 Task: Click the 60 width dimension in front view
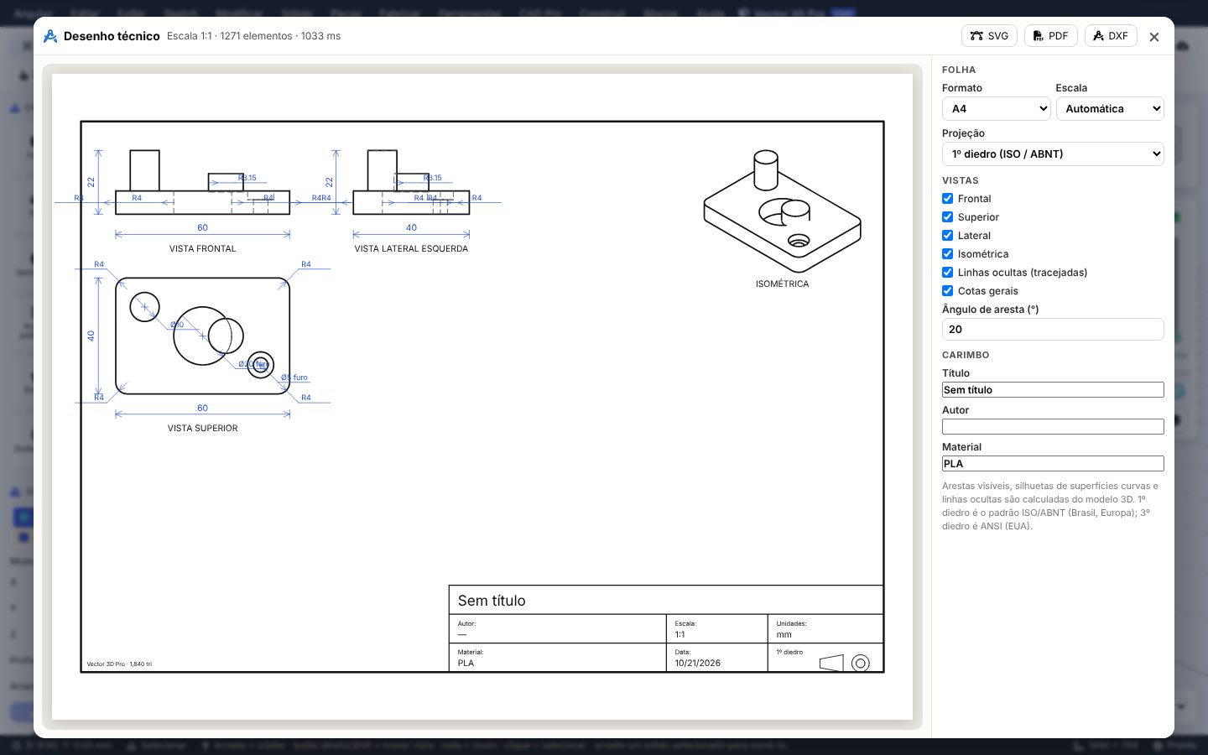coord(202,227)
